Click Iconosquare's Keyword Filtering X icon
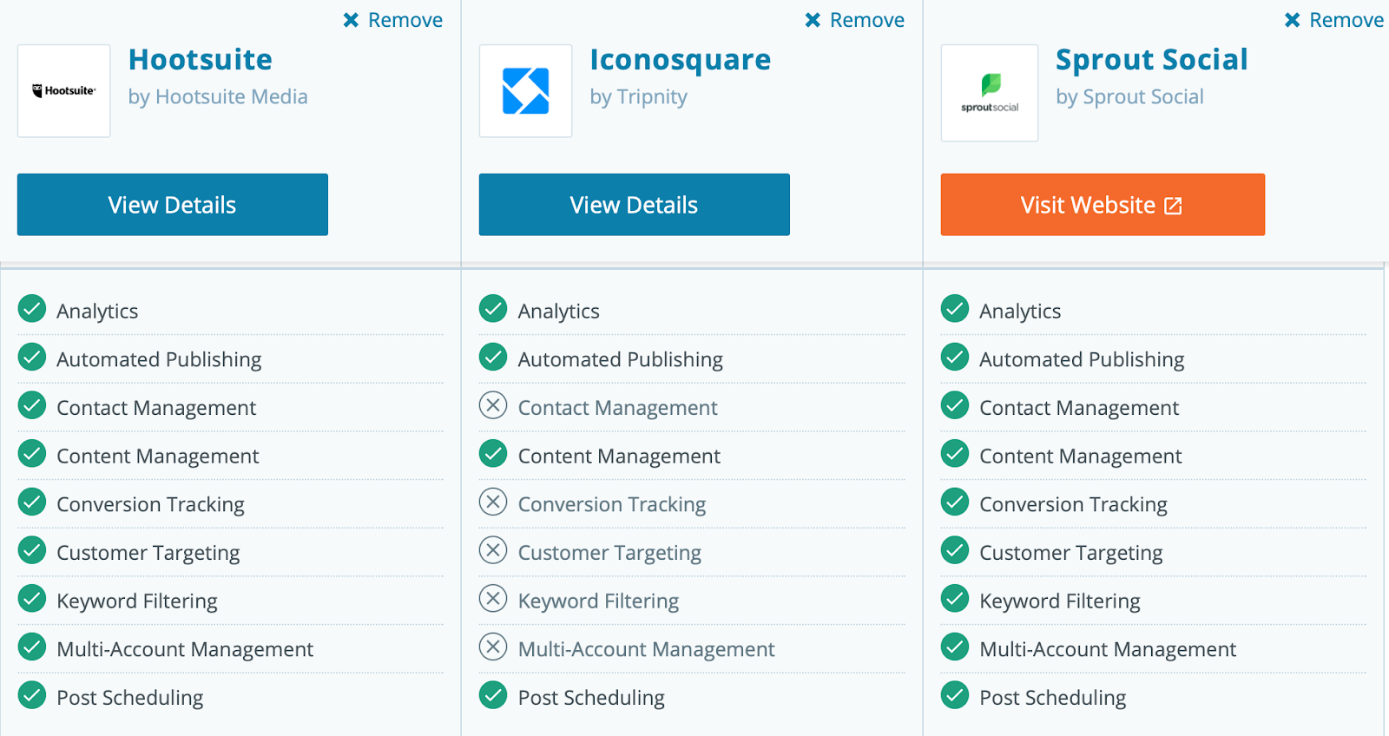1389x736 pixels. tap(493, 599)
